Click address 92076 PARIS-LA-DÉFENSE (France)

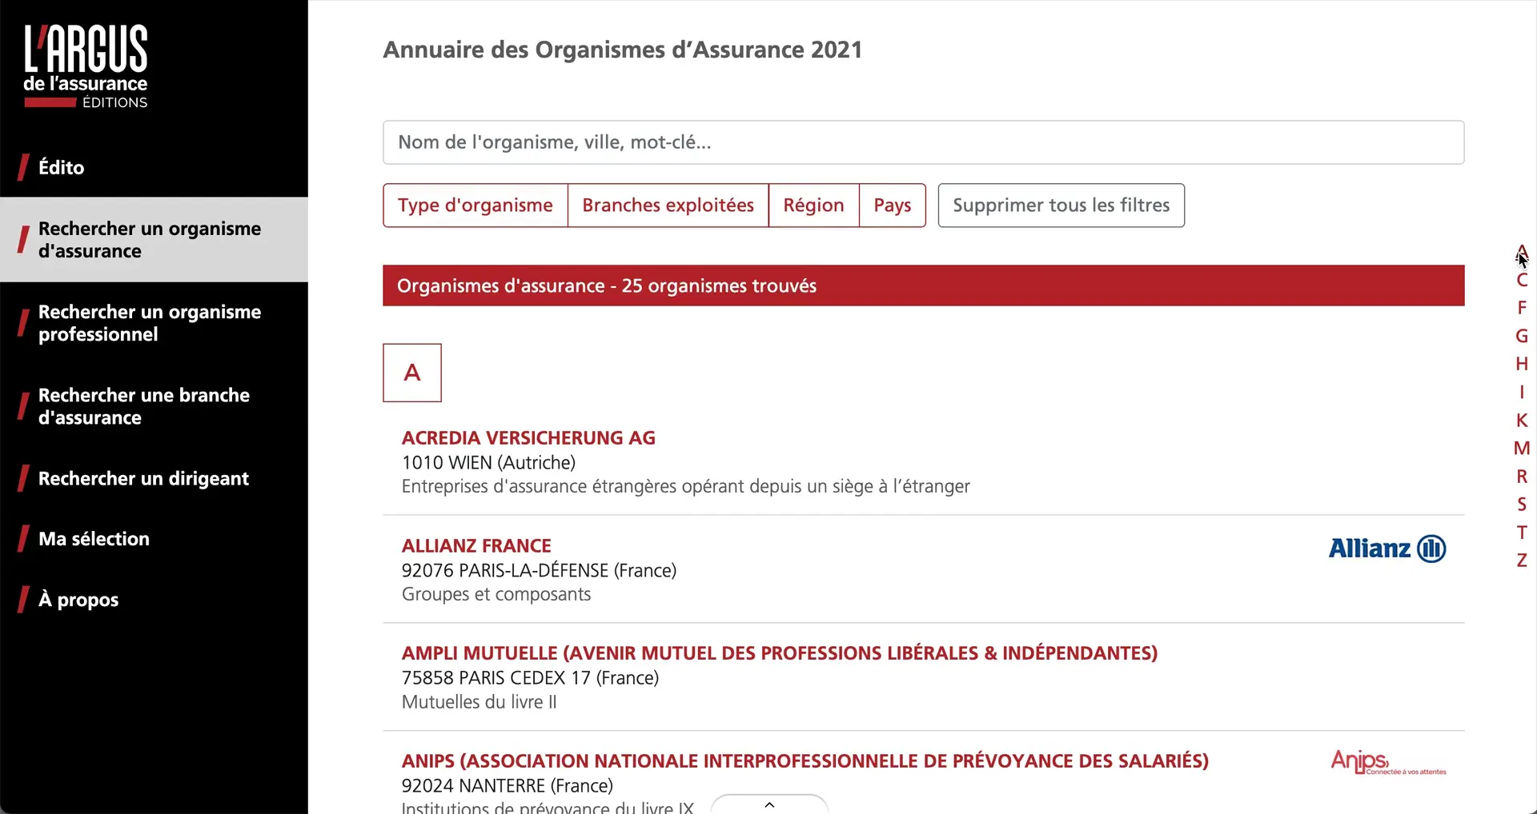pos(539,571)
